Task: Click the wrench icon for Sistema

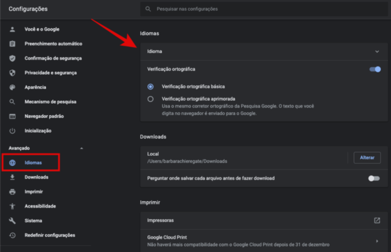Action: click(12, 221)
